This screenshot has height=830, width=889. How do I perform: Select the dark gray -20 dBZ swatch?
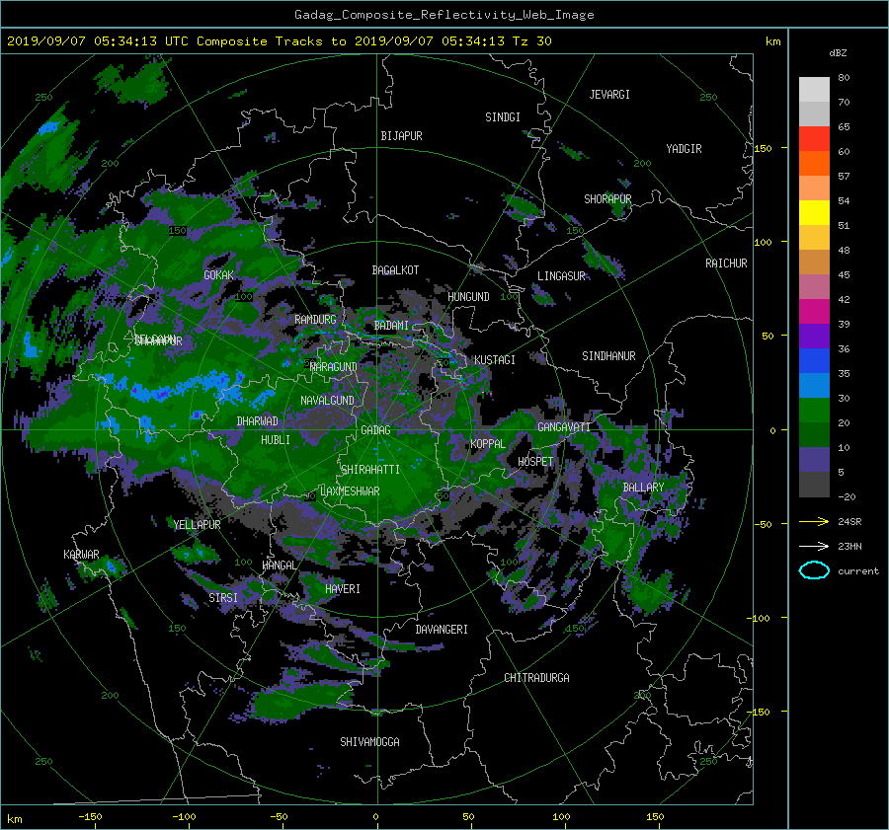click(814, 485)
